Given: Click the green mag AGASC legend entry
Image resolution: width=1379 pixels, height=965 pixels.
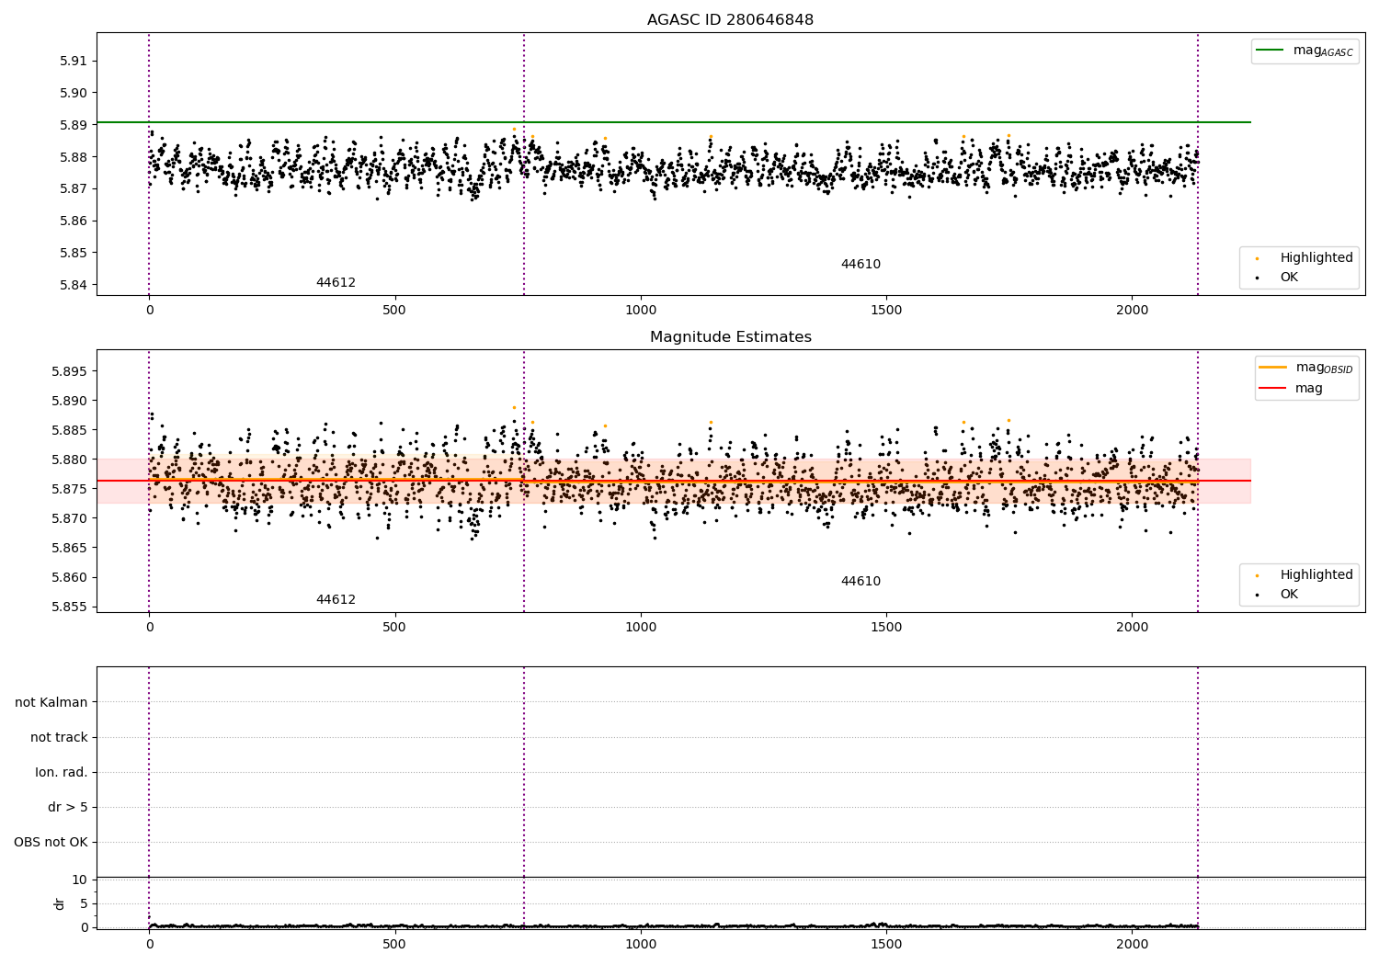Looking at the screenshot, I should point(1305,51).
